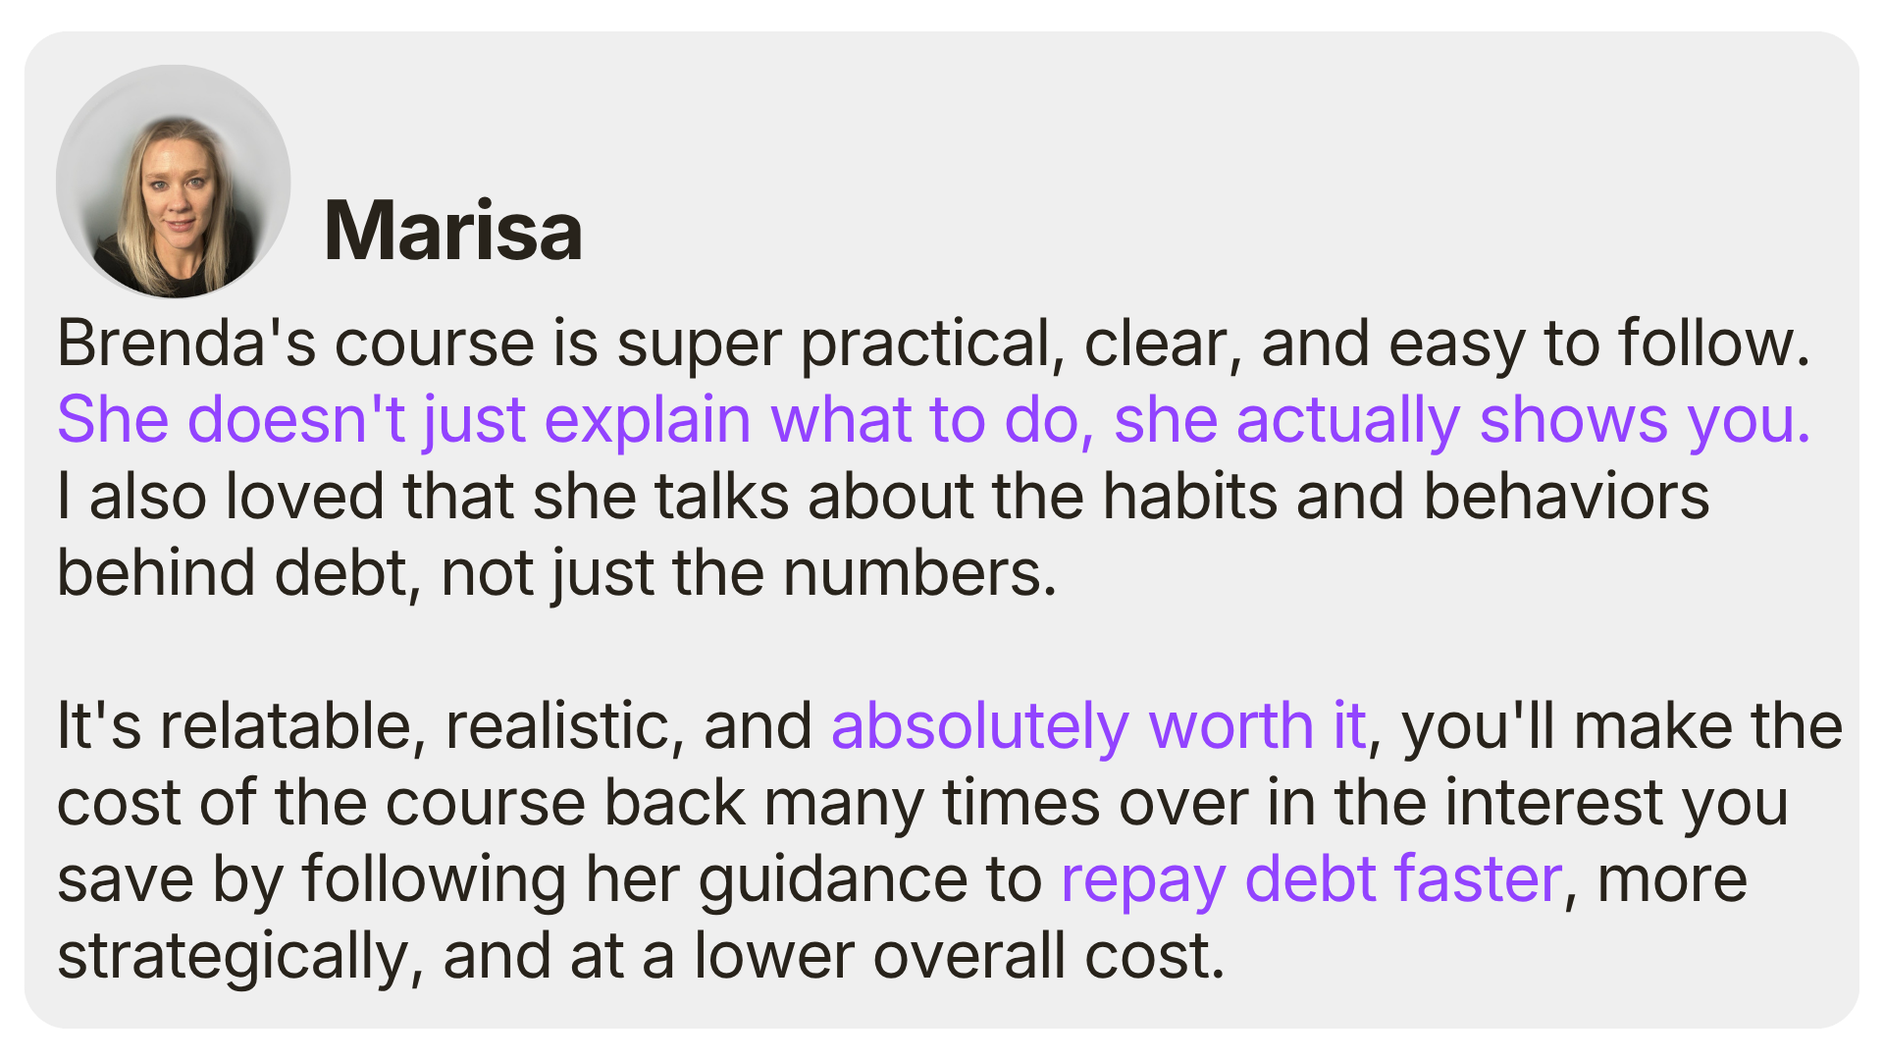Click "cost of the course back" text

[x=400, y=803]
